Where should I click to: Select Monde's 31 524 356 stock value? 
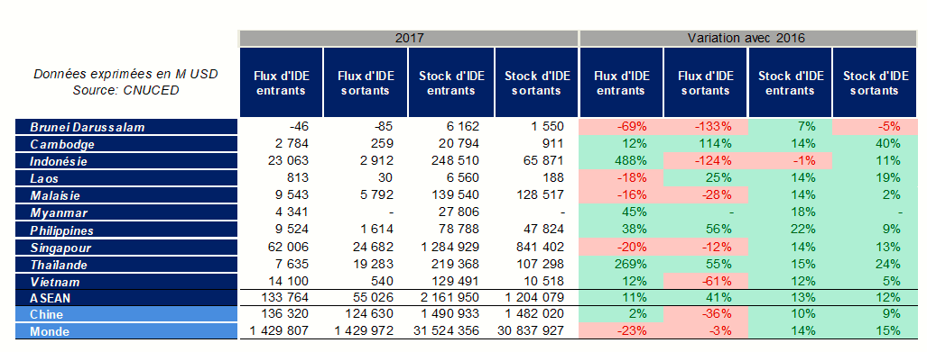[x=447, y=331]
